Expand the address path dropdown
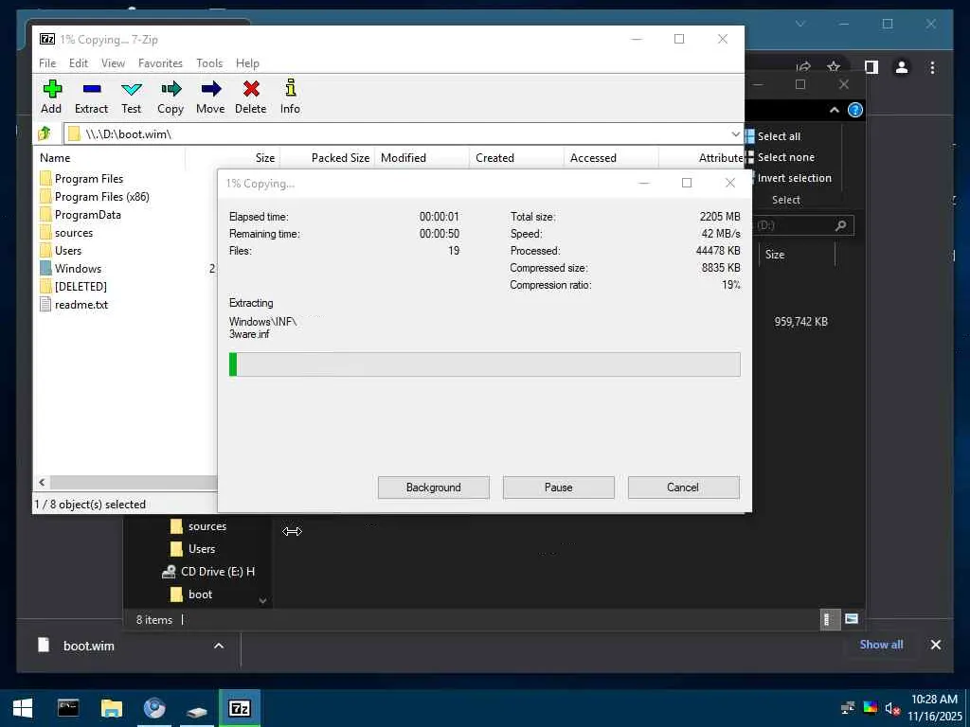The width and height of the screenshot is (970, 727). (x=735, y=133)
